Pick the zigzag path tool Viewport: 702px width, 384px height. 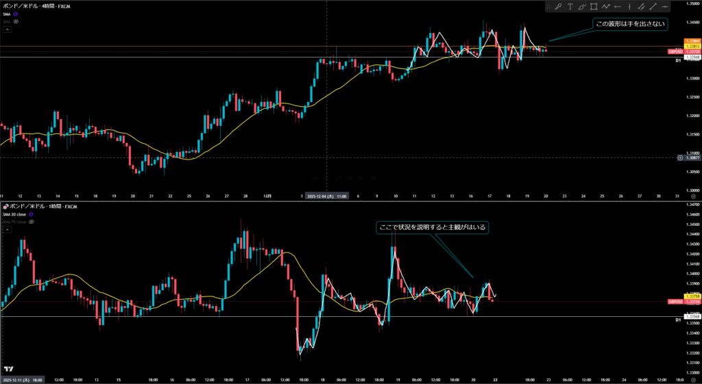point(606,7)
